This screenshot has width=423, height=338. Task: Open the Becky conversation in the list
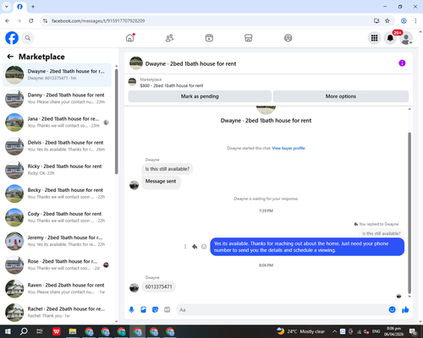click(x=57, y=194)
